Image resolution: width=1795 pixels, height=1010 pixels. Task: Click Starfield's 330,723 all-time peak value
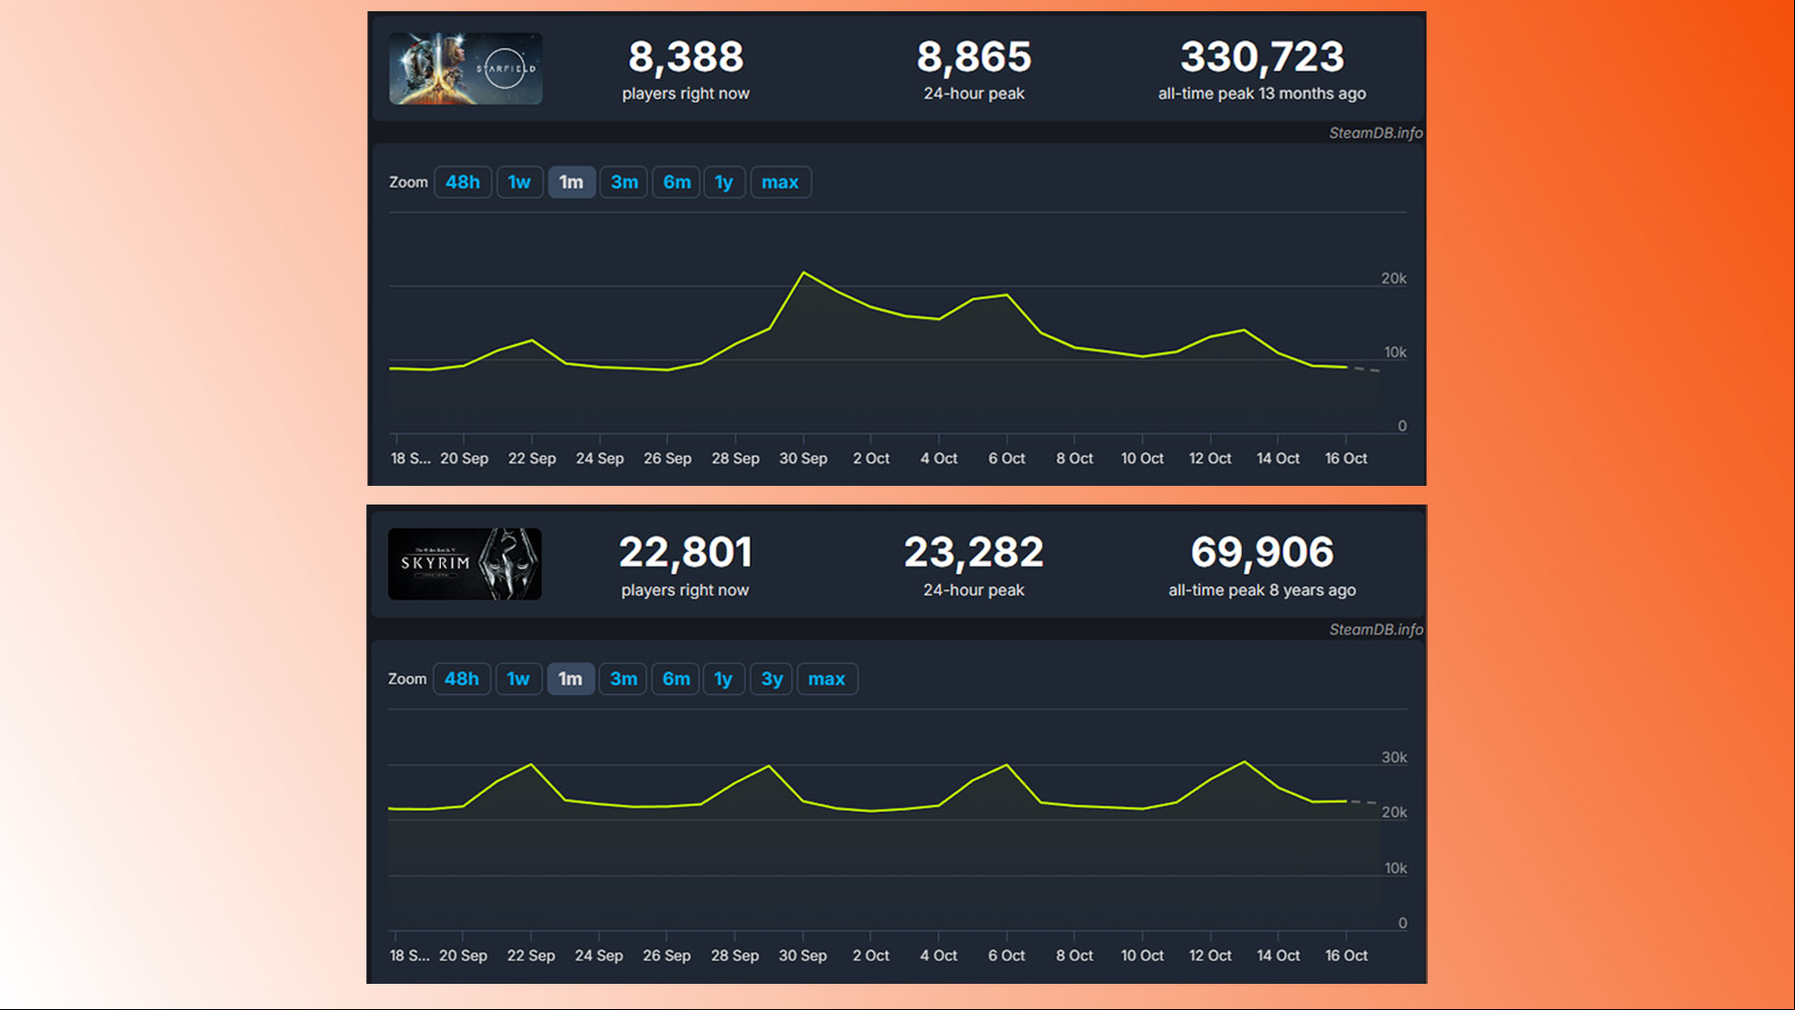tap(1262, 57)
